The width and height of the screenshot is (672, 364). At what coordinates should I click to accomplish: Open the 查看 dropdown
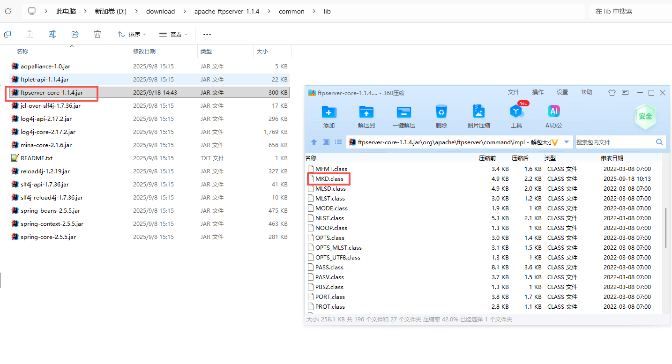(173, 34)
